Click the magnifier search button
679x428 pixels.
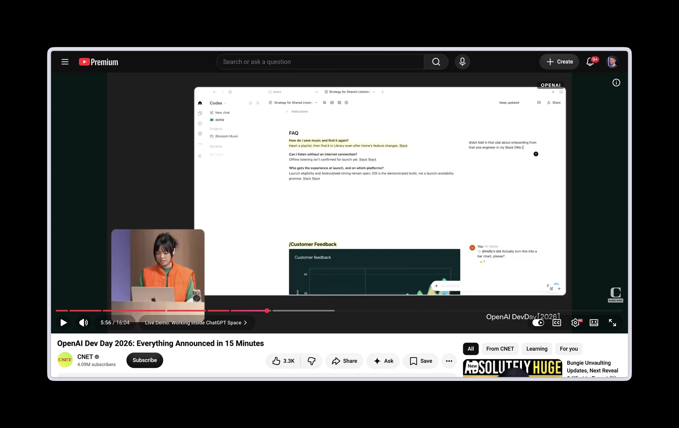[436, 62]
